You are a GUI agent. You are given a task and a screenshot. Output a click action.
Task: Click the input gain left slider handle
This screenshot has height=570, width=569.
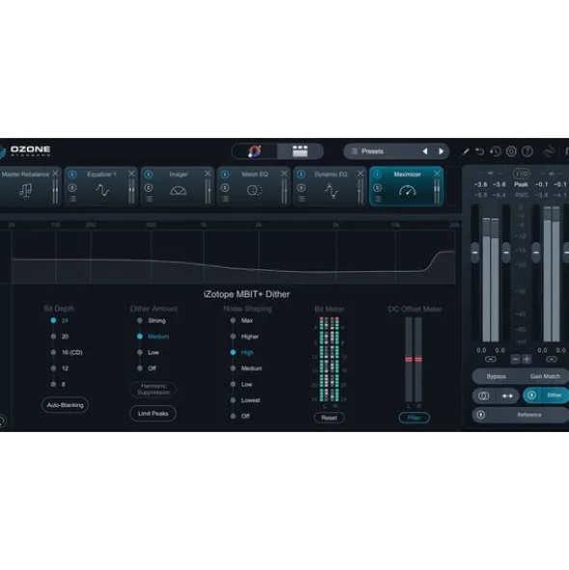(x=474, y=253)
